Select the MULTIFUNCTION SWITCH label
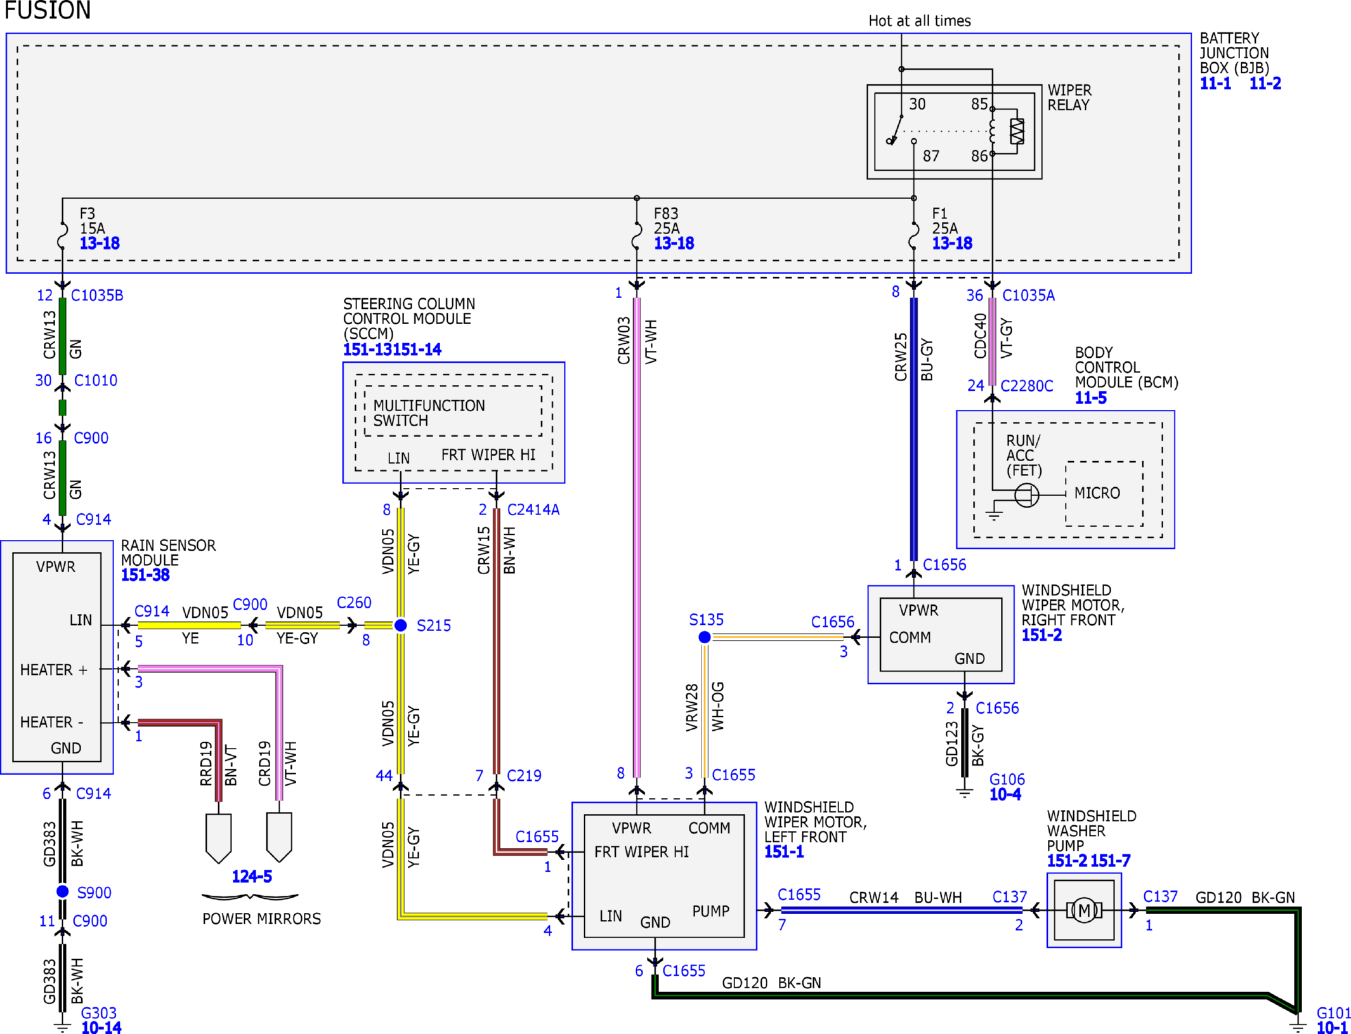Viewport: 1351px width, 1034px height. [429, 413]
